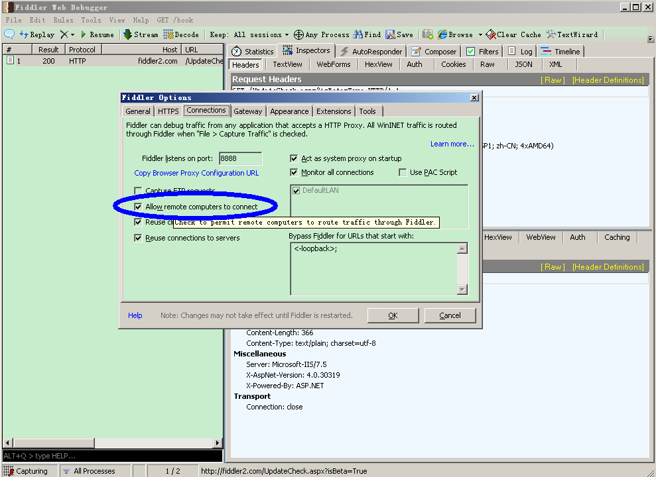Open the Browse dropdown arrow
Image resolution: width=656 pixels, height=477 pixels.
click(x=480, y=34)
